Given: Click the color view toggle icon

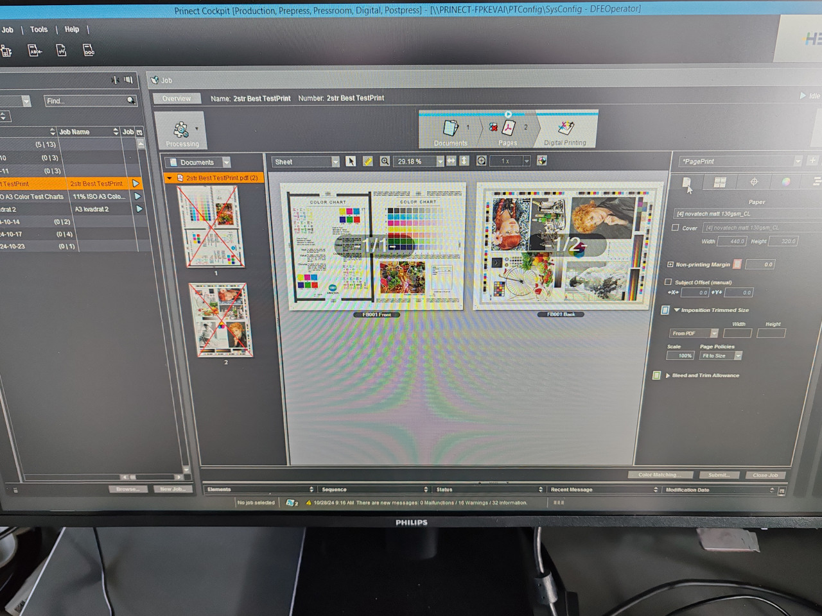Looking at the screenshot, I should (x=542, y=160).
